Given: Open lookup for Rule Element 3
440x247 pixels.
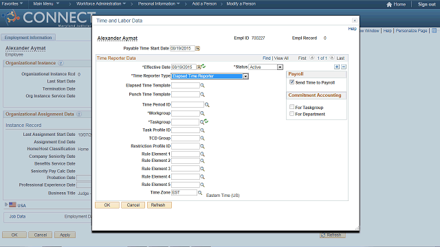Looking at the screenshot, I should (202, 169).
